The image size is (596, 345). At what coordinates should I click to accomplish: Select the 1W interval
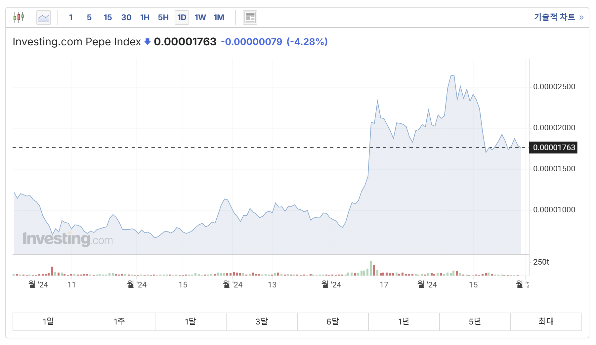[200, 18]
